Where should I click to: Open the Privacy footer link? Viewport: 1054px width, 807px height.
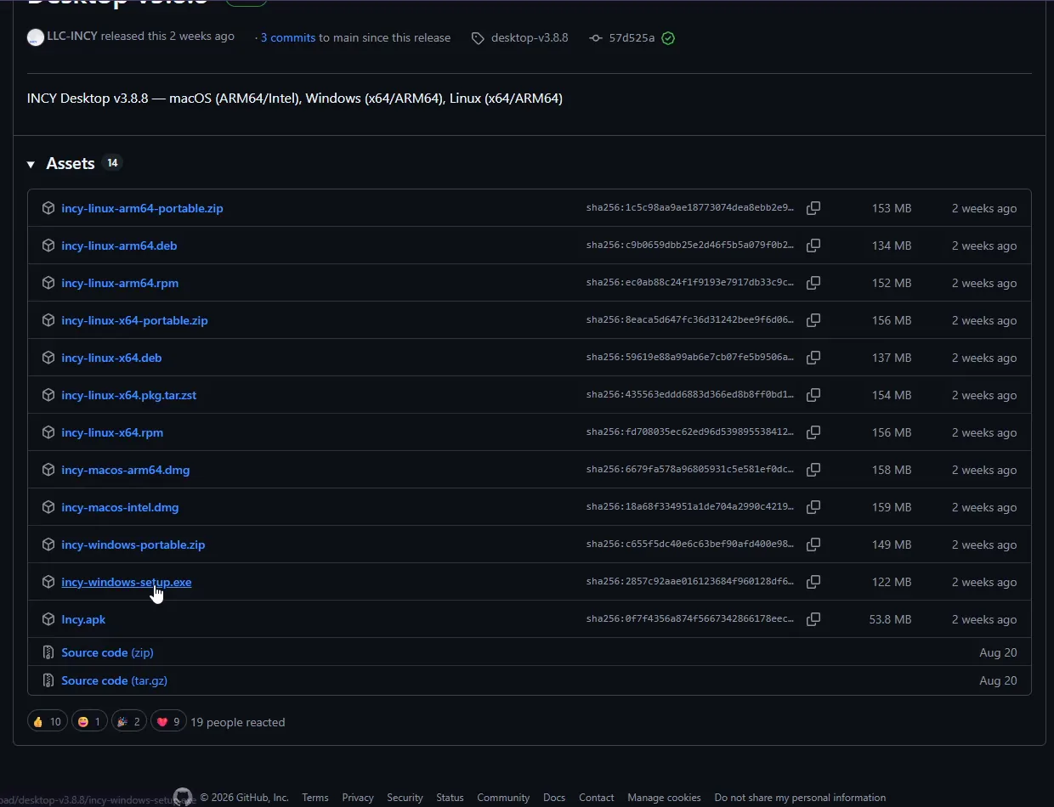click(358, 798)
